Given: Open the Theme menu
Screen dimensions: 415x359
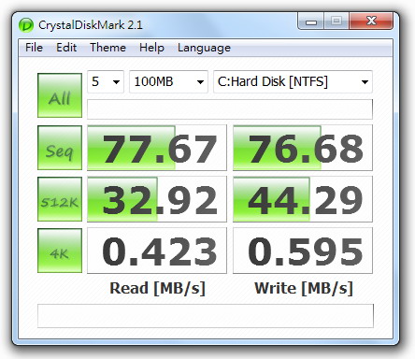Looking at the screenshot, I should pos(107,48).
